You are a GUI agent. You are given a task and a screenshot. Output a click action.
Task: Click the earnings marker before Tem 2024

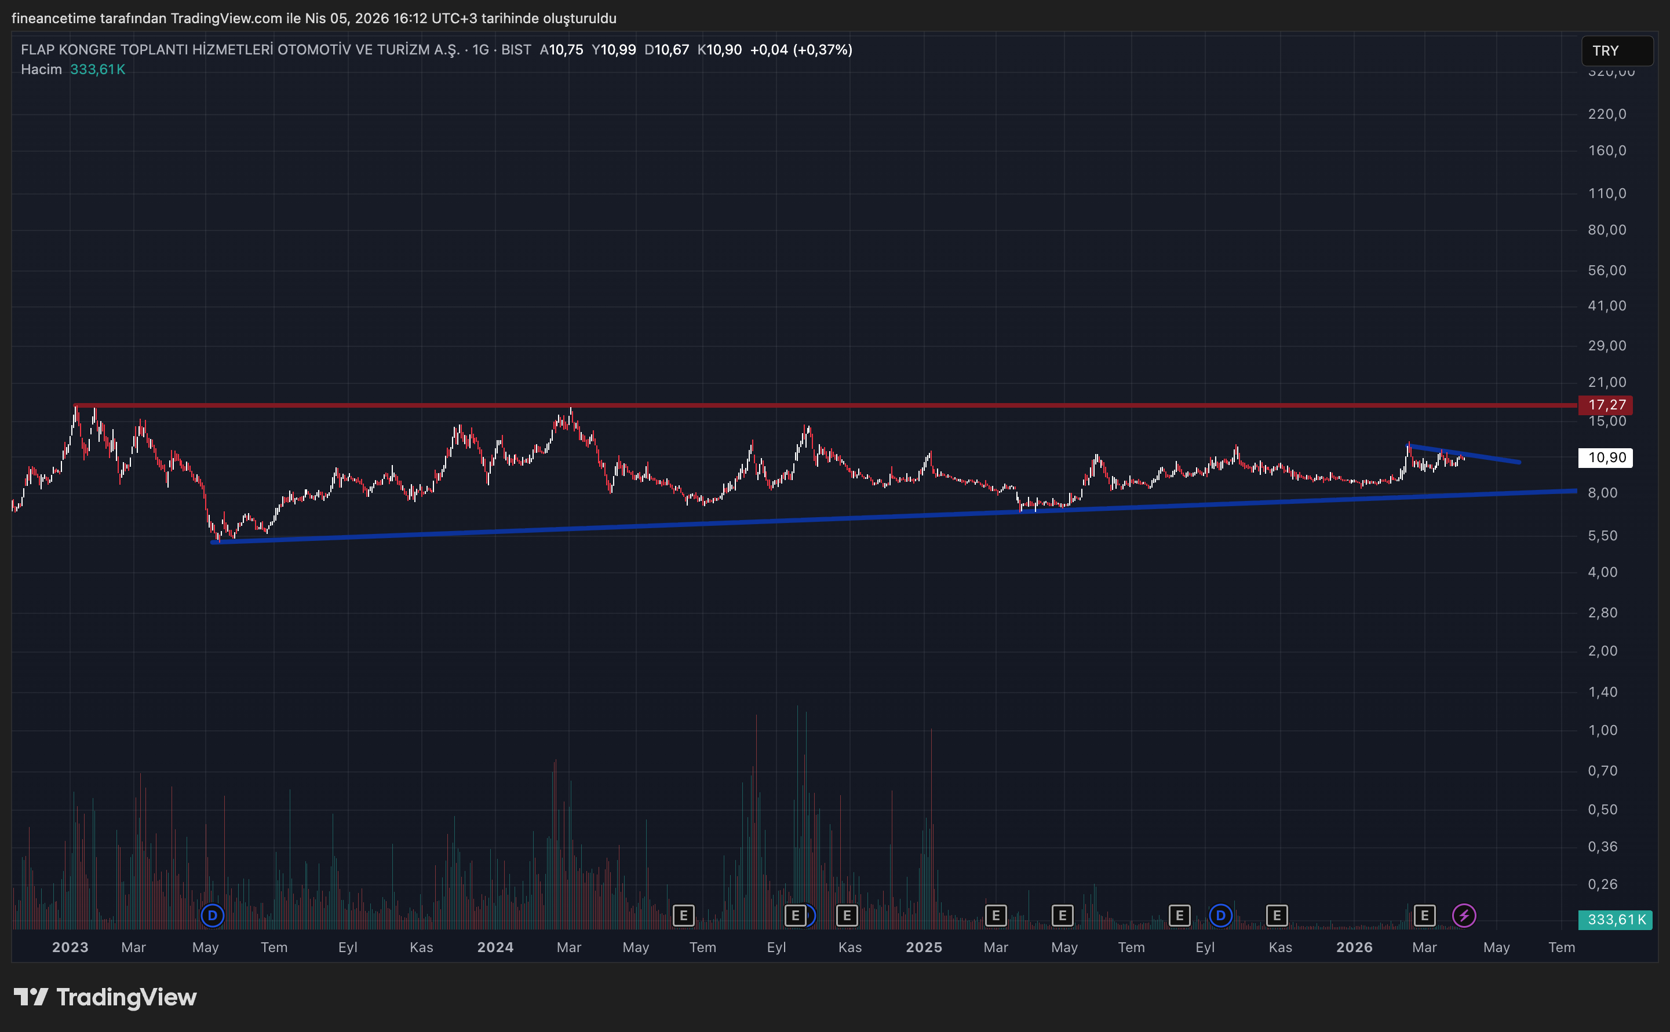tap(683, 915)
